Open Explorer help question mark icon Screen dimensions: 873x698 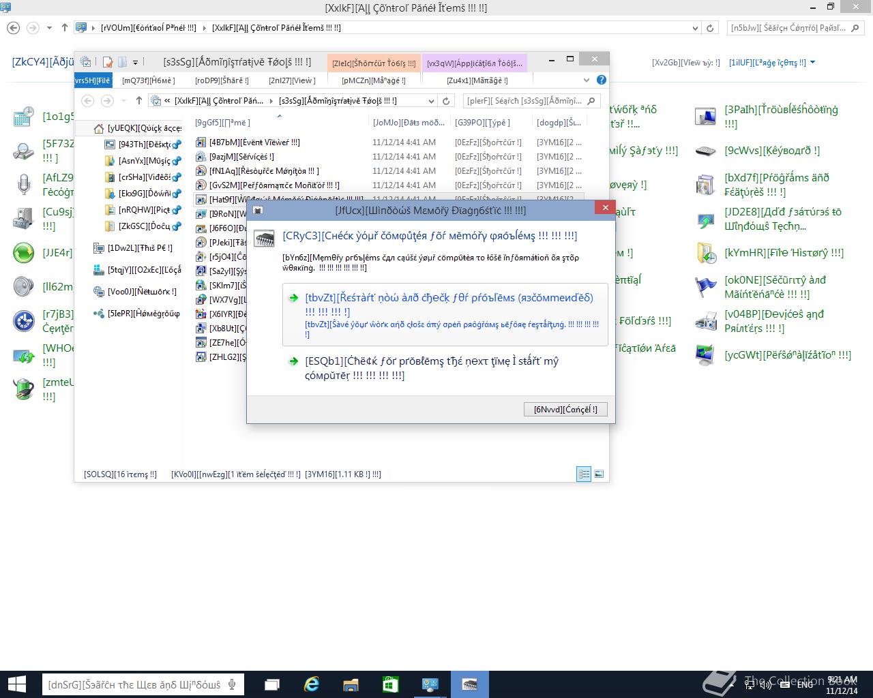pos(601,80)
